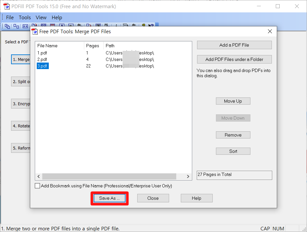Click the Merge PDF toolbar icon
The height and width of the screenshot is (232, 307).
point(7,26)
